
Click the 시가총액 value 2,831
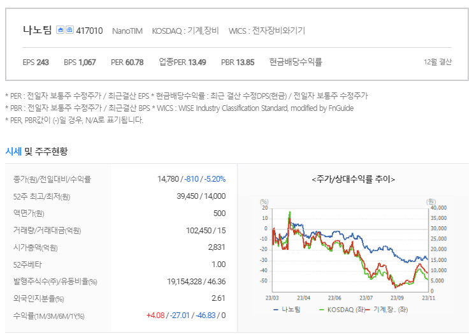[x=217, y=247]
